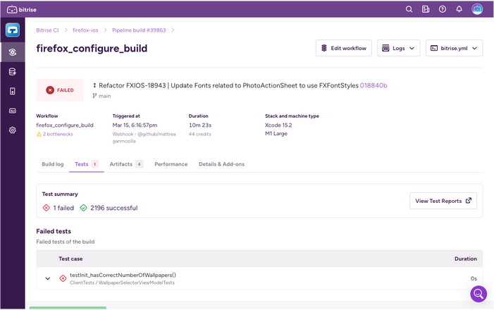Open the Bitrise logo home link
This screenshot has width=494, height=310.
pos(21,9)
